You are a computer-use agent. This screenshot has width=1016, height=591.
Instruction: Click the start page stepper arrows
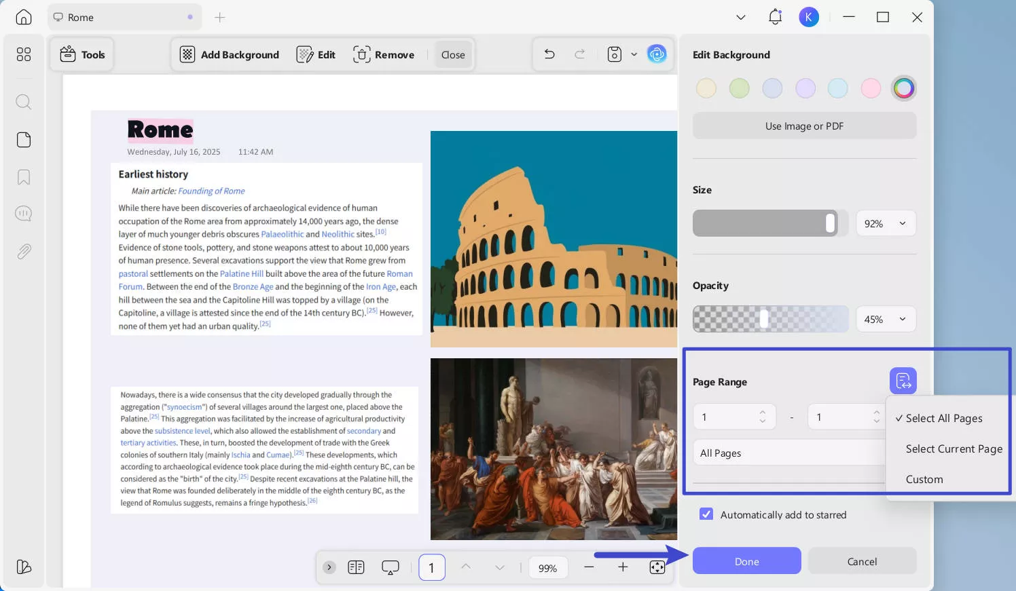coord(762,417)
